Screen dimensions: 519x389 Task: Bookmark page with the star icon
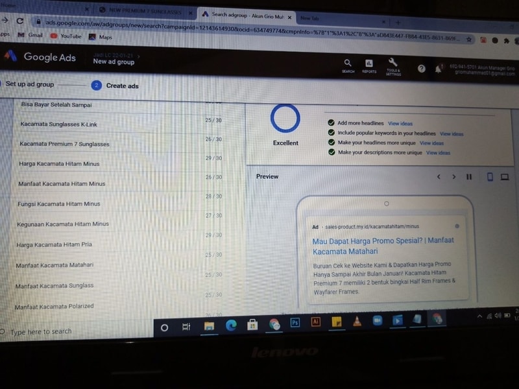point(469,39)
